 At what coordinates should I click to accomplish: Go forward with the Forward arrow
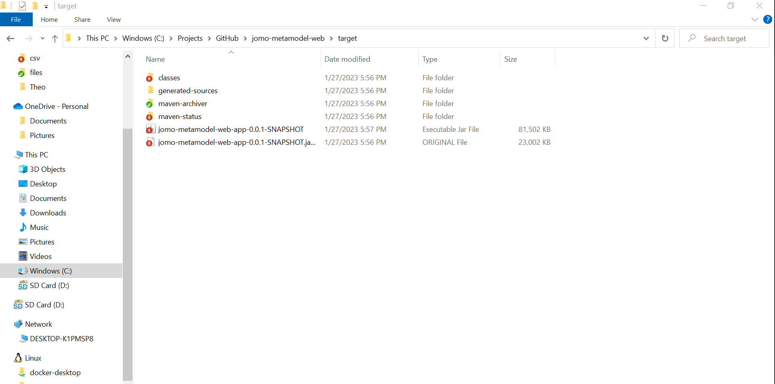click(x=29, y=38)
